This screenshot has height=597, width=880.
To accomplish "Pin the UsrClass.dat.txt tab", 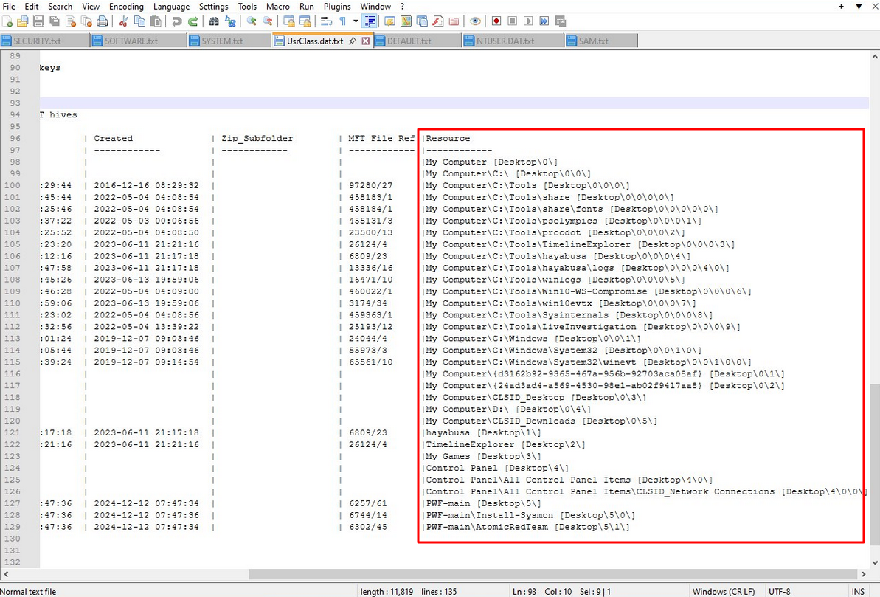I will pyautogui.click(x=353, y=41).
